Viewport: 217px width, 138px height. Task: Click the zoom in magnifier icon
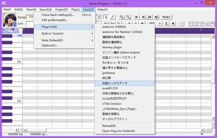click(x=122, y=17)
